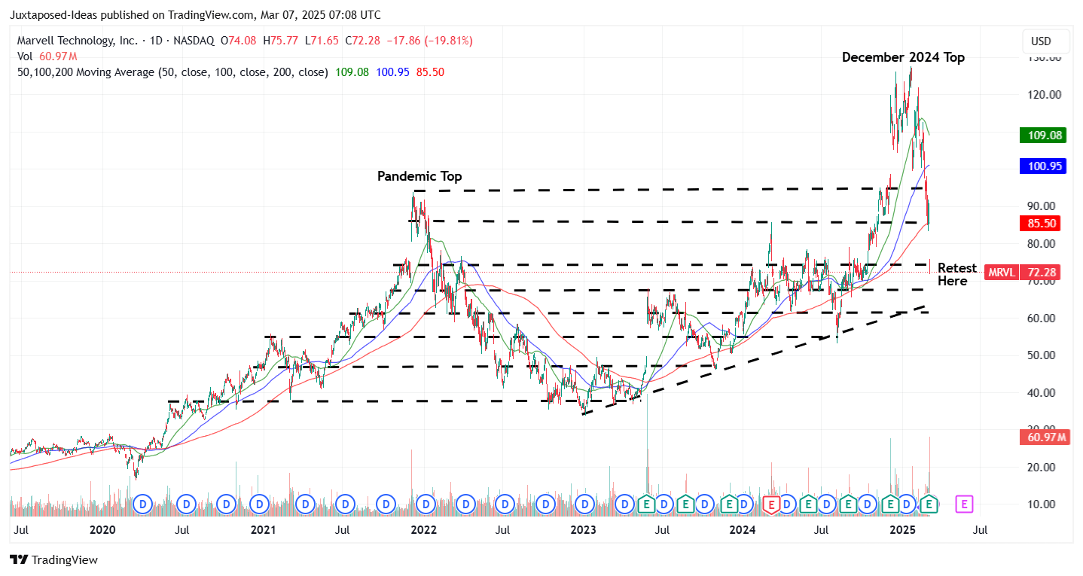Click the blue 100.95 moving average price tag

[1042, 166]
